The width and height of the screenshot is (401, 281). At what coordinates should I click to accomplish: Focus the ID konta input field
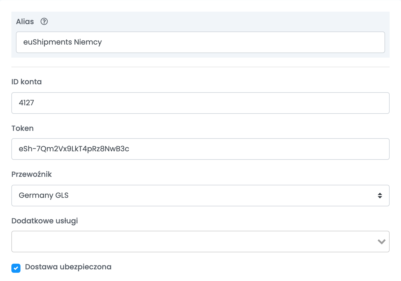click(x=201, y=103)
